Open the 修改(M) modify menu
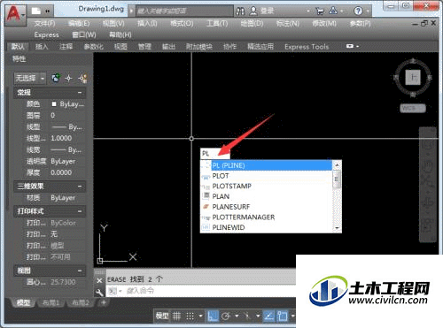Image resolution: width=443 pixels, height=328 pixels. pyautogui.click(x=324, y=23)
